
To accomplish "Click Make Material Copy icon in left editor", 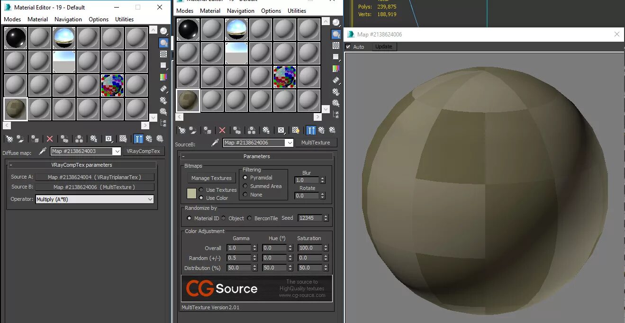I will point(64,139).
